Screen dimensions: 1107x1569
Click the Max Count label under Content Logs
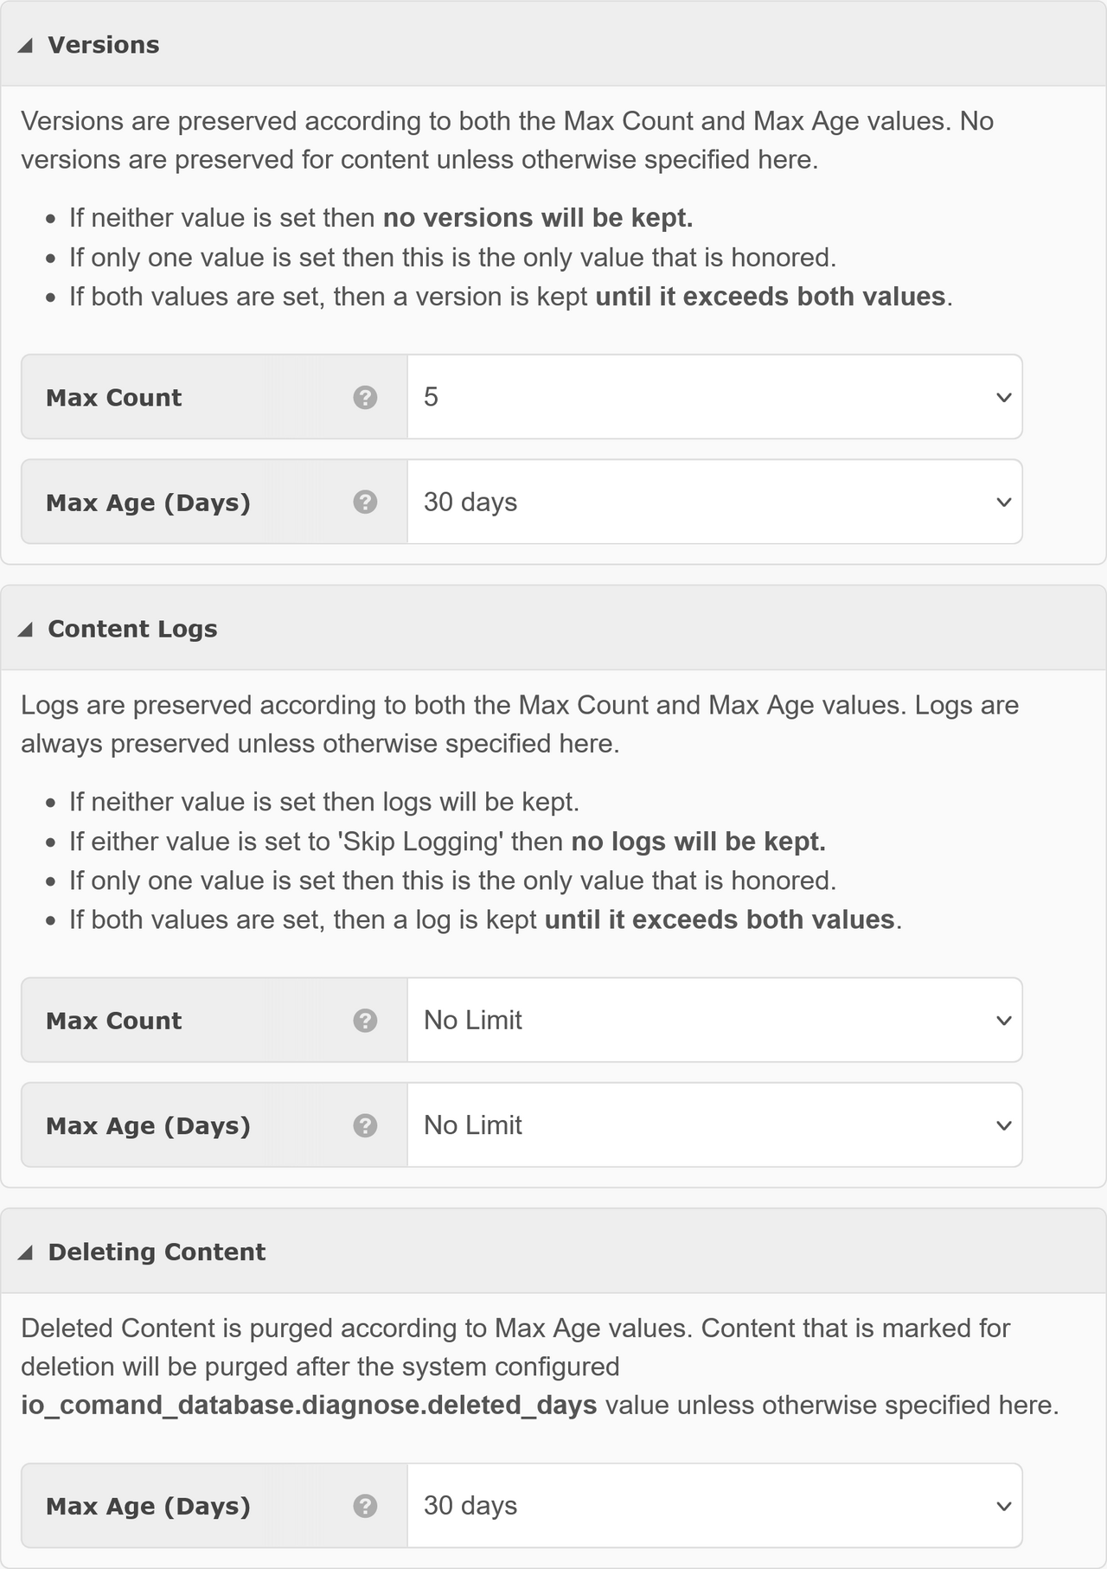(113, 1021)
